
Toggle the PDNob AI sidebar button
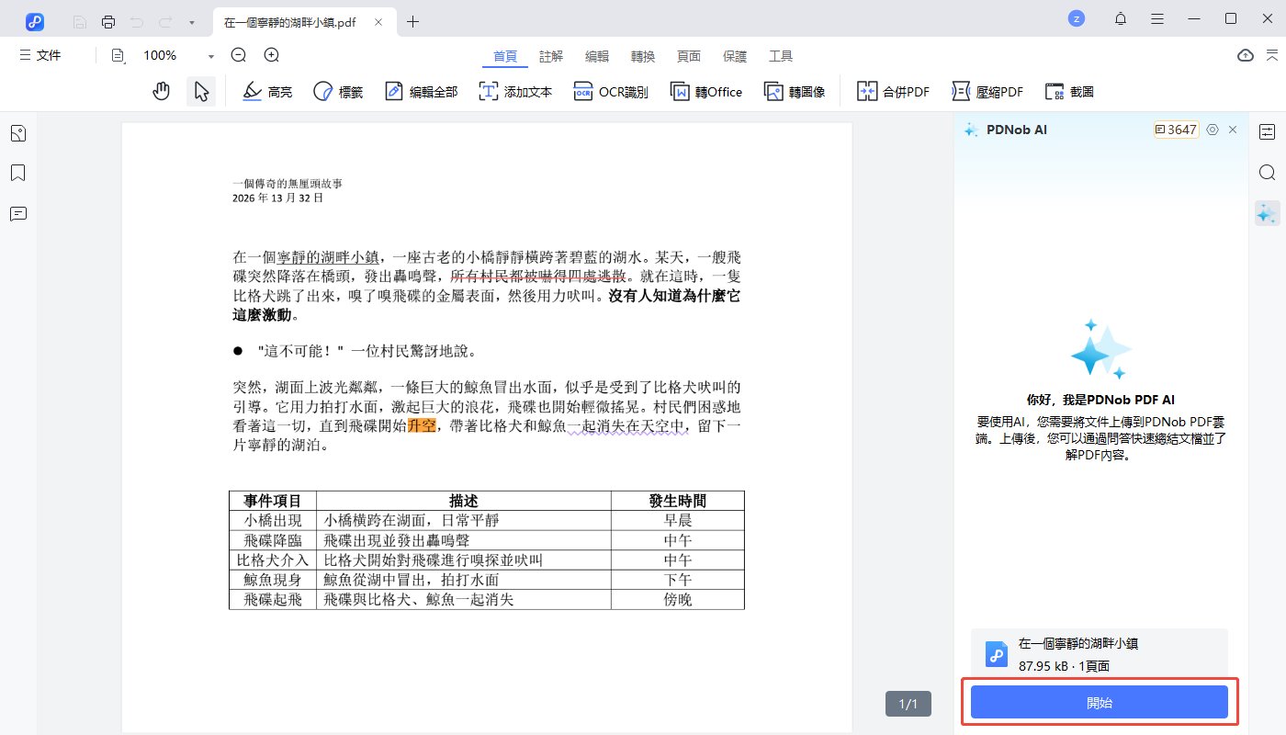pos(1267,213)
